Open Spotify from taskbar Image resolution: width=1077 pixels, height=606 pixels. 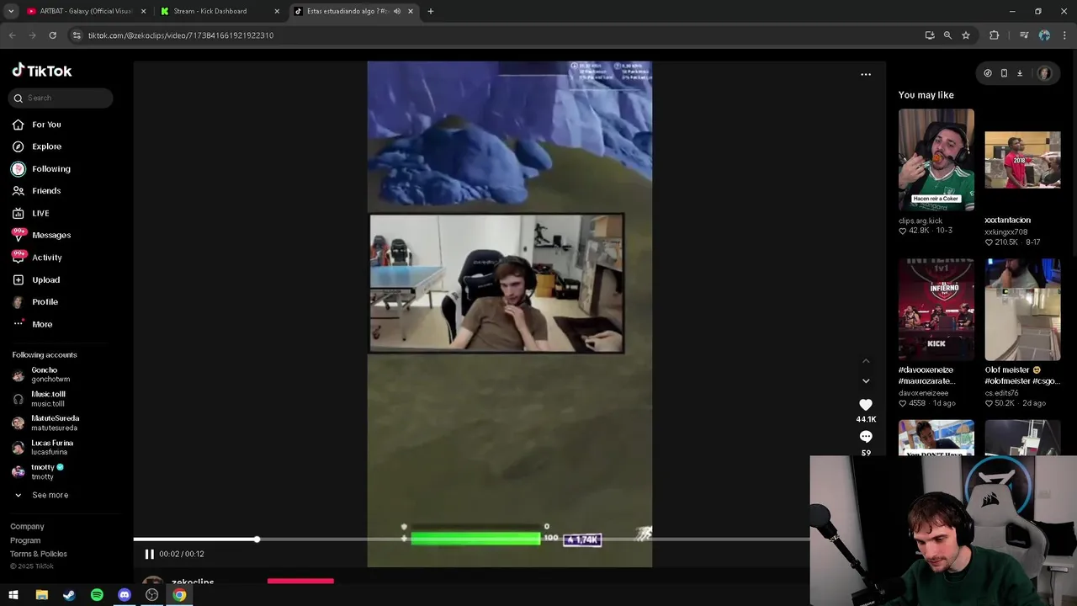[x=97, y=595]
